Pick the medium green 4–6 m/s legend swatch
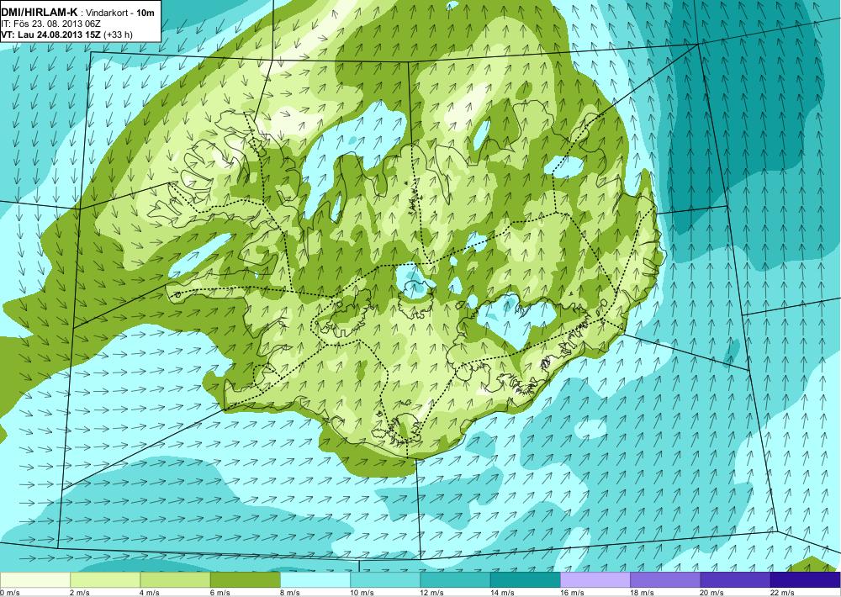The height and width of the screenshot is (597, 841). click(176, 580)
